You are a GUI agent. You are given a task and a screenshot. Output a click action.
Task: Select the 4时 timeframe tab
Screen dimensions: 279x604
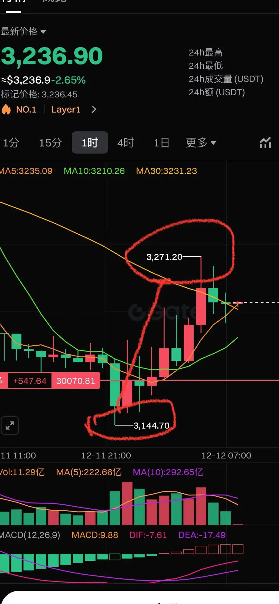pyautogui.click(x=126, y=143)
